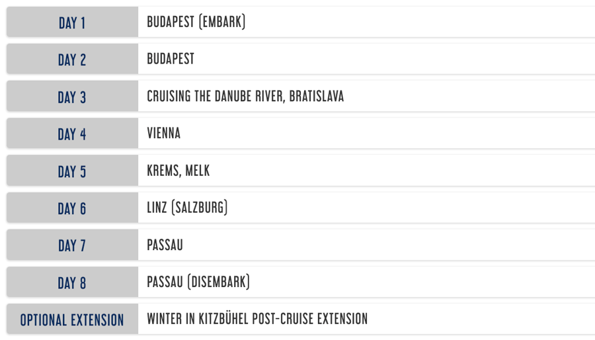The image size is (595, 340).
Task: Select the Passau (Disembark) entry
Action: coord(198,282)
